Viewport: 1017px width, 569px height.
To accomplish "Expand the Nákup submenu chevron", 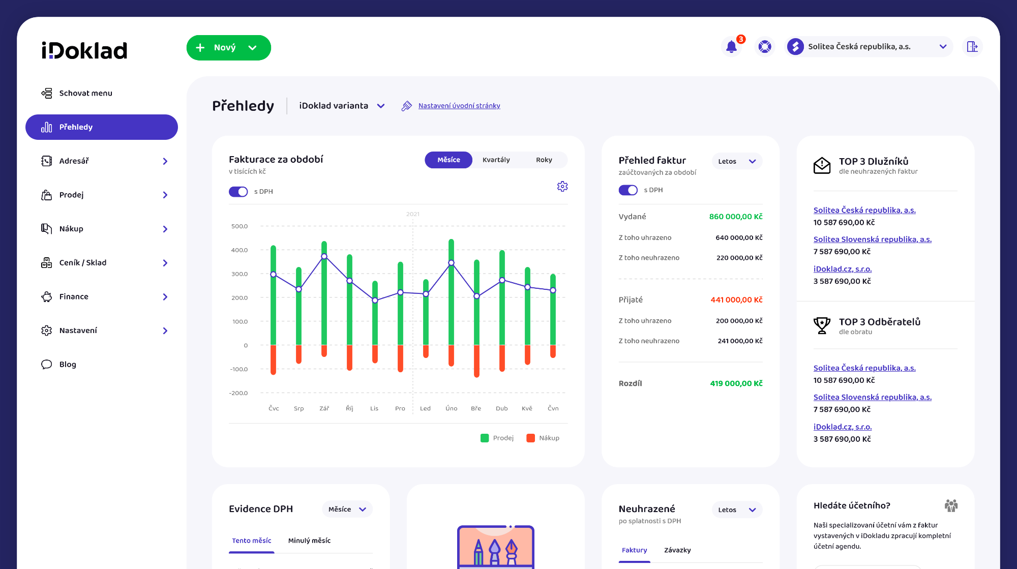I will [x=165, y=229].
